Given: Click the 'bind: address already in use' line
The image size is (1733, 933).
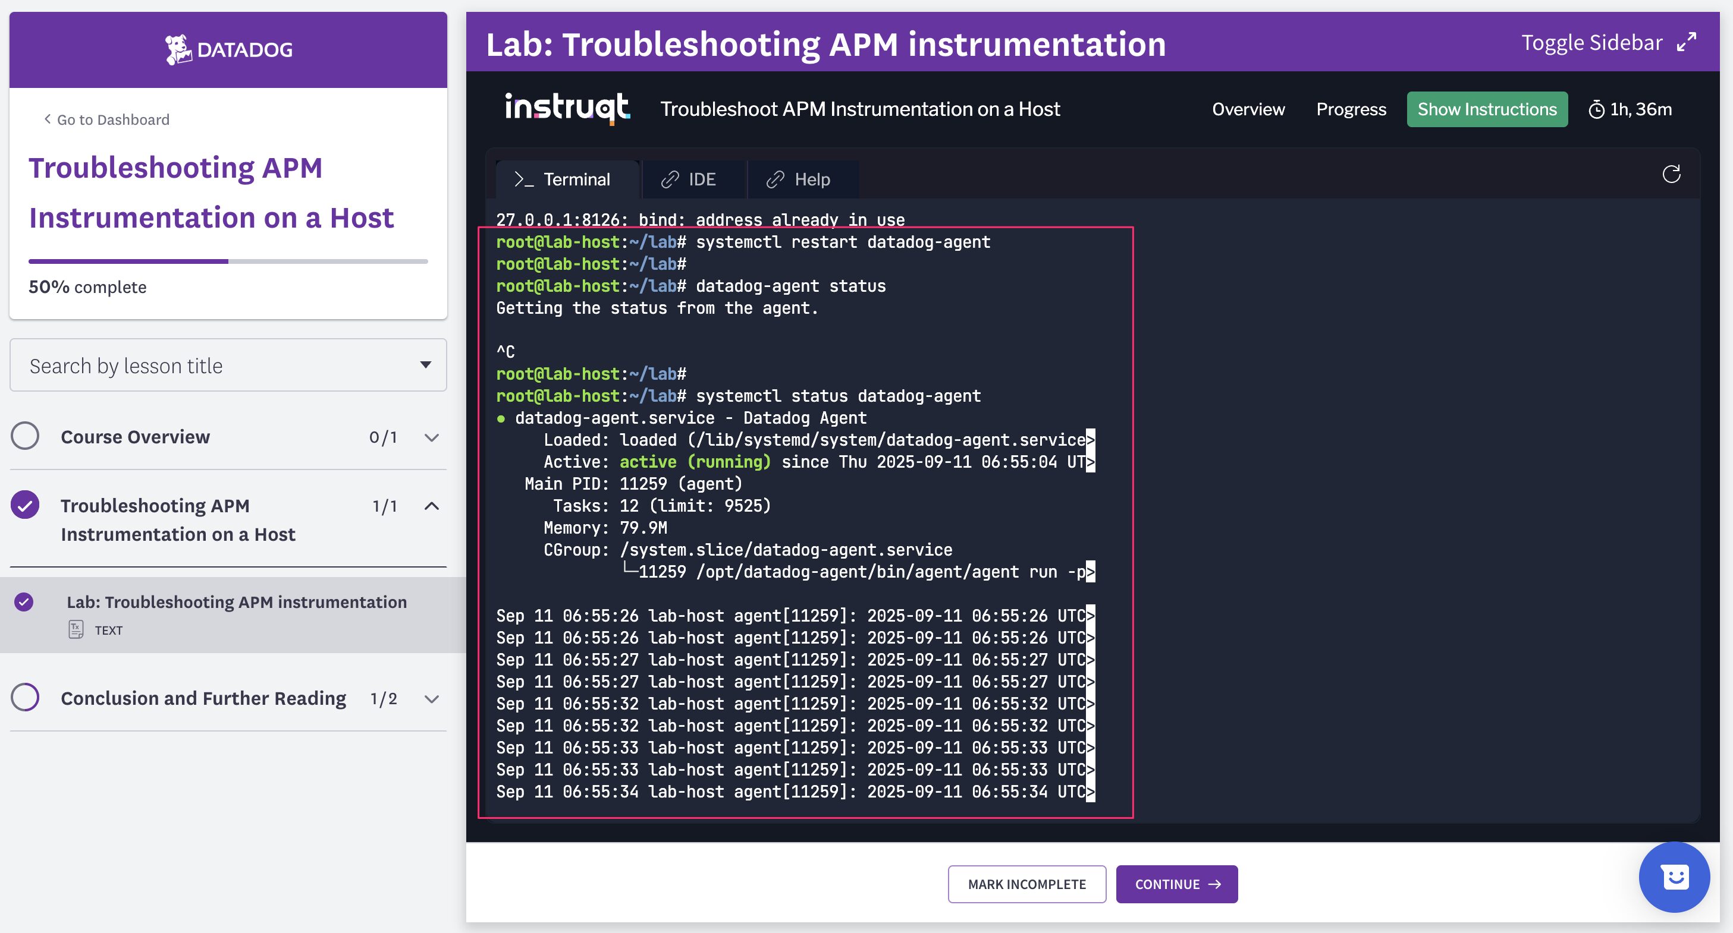Looking at the screenshot, I should click(x=701, y=219).
